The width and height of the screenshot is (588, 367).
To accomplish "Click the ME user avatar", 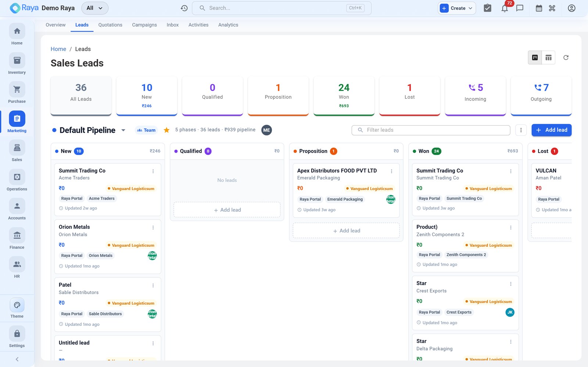I will [266, 130].
